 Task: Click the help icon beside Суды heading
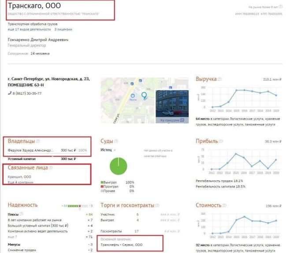point(116,141)
